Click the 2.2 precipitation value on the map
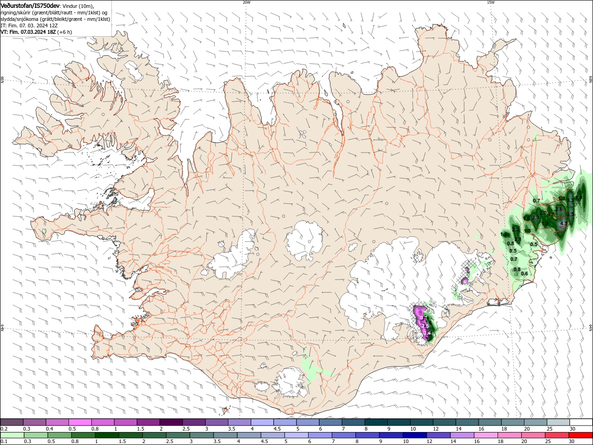 click(x=516, y=229)
